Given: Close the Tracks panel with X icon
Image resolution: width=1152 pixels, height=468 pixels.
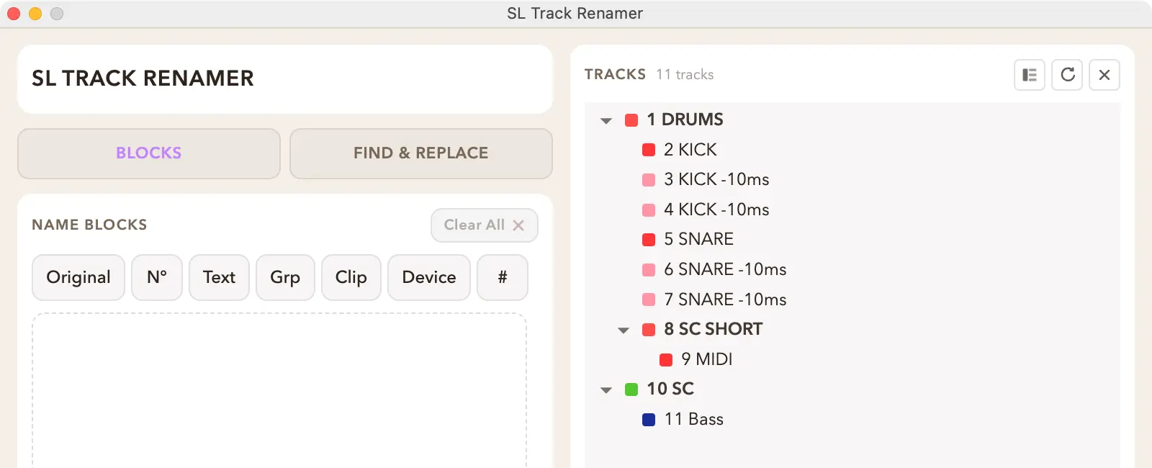Looking at the screenshot, I should (x=1104, y=75).
